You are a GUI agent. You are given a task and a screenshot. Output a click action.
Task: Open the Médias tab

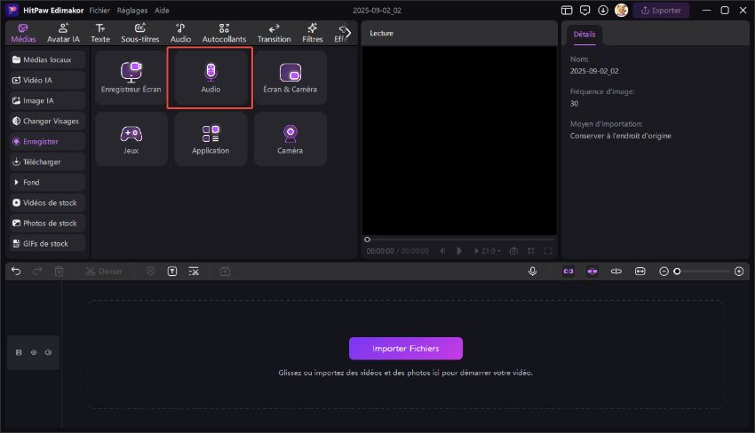pyautogui.click(x=23, y=33)
